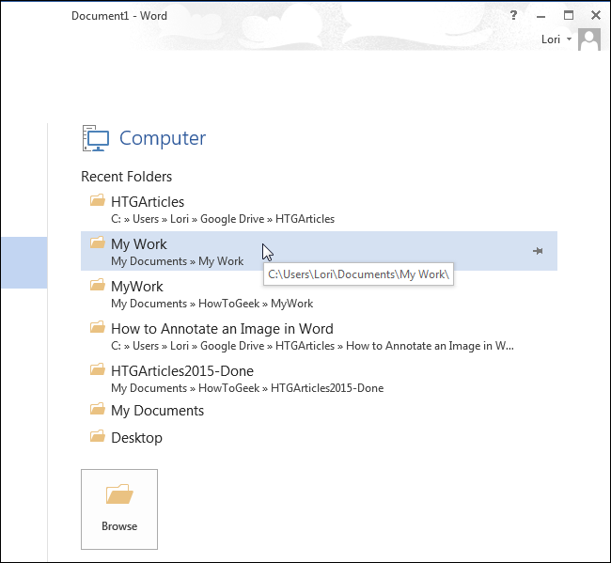
Task: Click the HTGArticles2015-Done folder icon
Action: [97, 370]
